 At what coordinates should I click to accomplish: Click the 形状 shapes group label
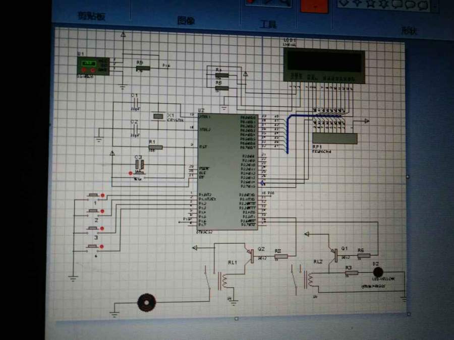[409, 31]
